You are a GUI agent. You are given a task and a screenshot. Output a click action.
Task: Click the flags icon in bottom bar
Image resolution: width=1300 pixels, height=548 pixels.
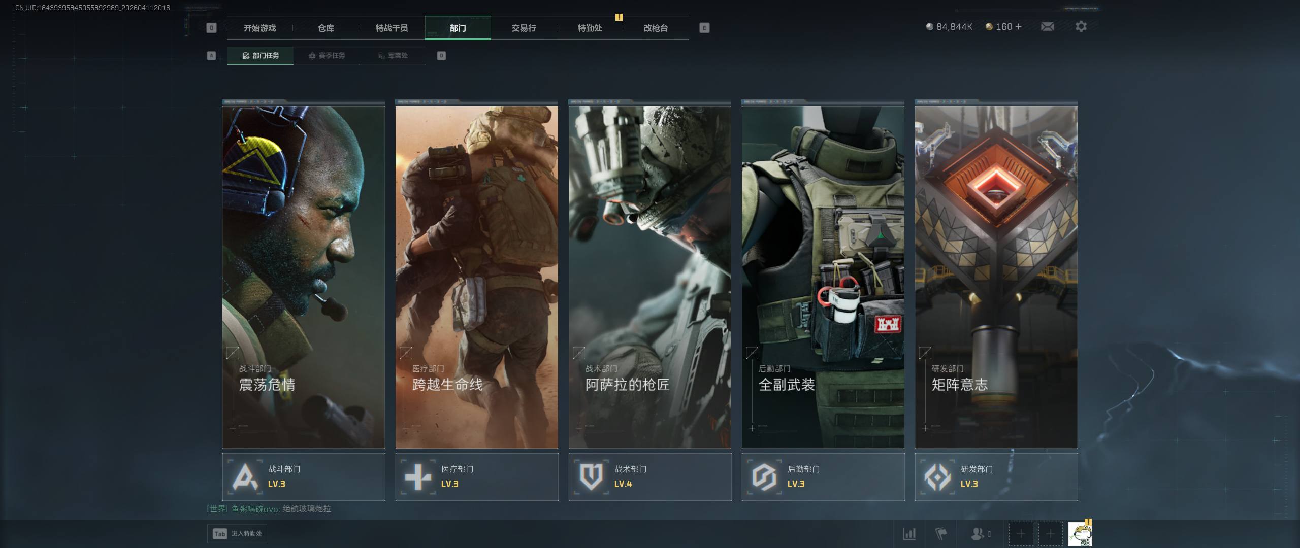point(941,534)
